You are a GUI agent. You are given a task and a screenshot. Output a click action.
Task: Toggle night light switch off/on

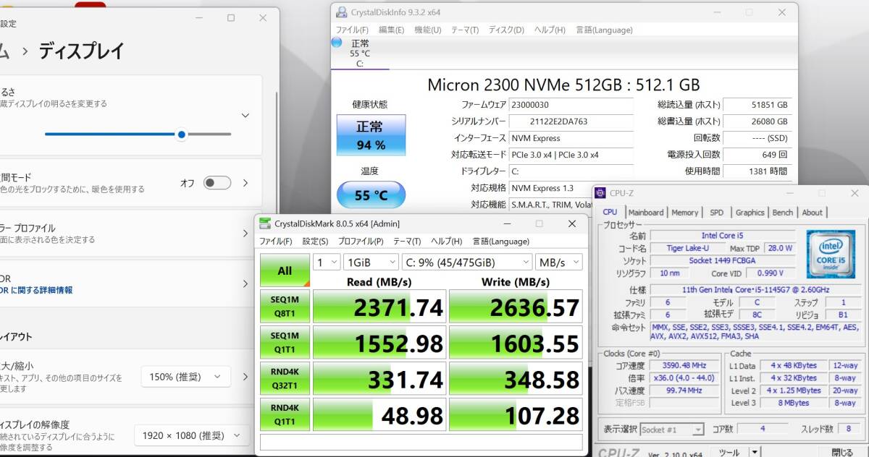pos(217,183)
